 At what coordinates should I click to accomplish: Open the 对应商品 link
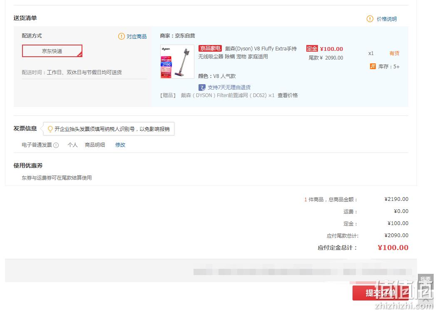(137, 37)
